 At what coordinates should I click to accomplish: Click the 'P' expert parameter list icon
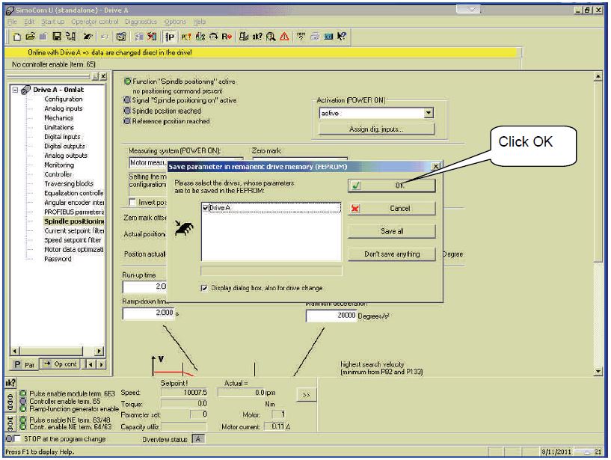click(170, 37)
